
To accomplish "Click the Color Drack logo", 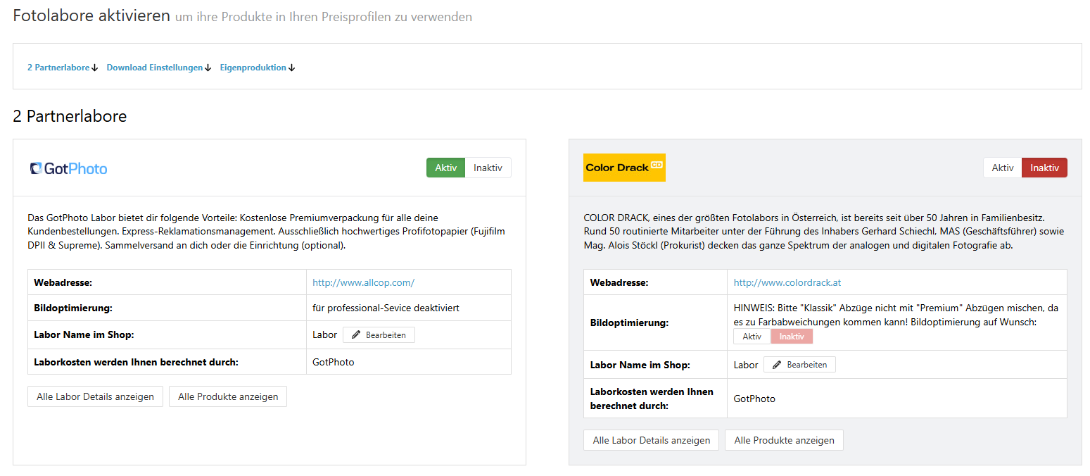I will click(x=624, y=168).
